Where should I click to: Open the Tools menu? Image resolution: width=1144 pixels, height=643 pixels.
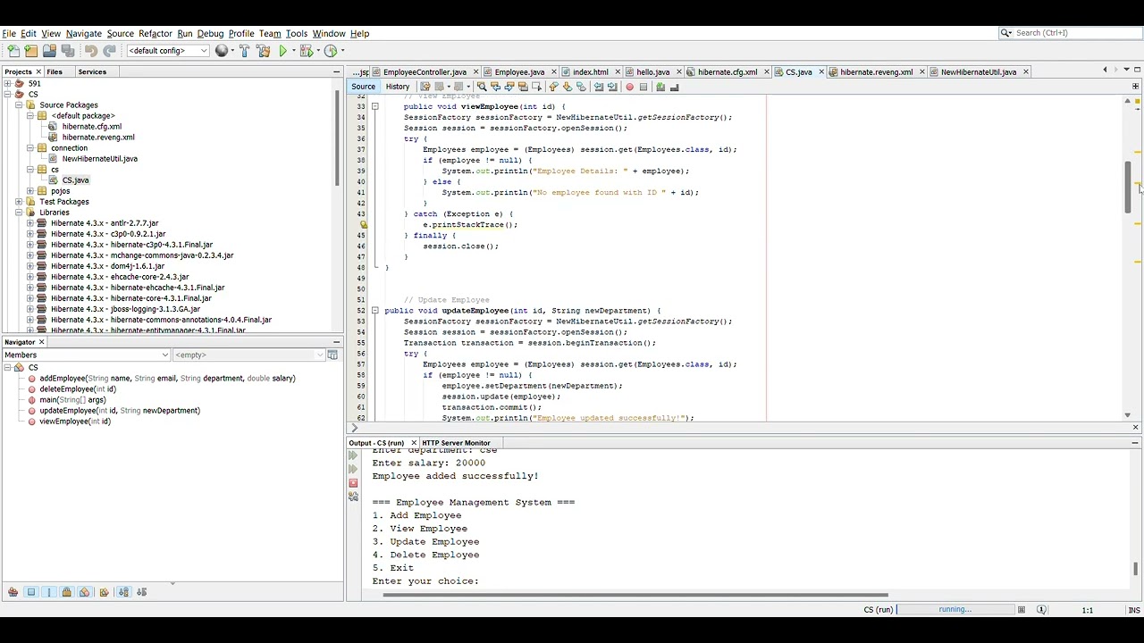click(296, 33)
